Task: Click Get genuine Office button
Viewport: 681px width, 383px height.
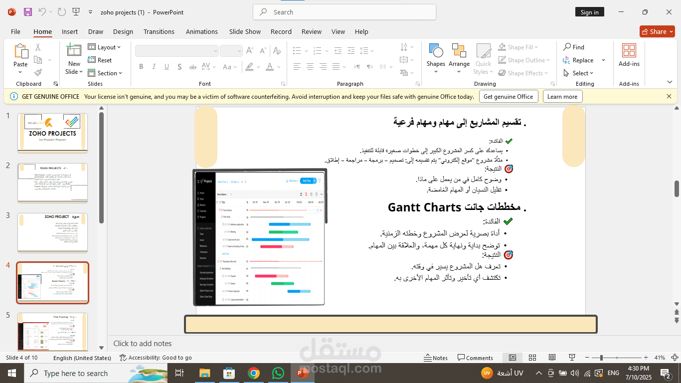Action: pos(509,97)
